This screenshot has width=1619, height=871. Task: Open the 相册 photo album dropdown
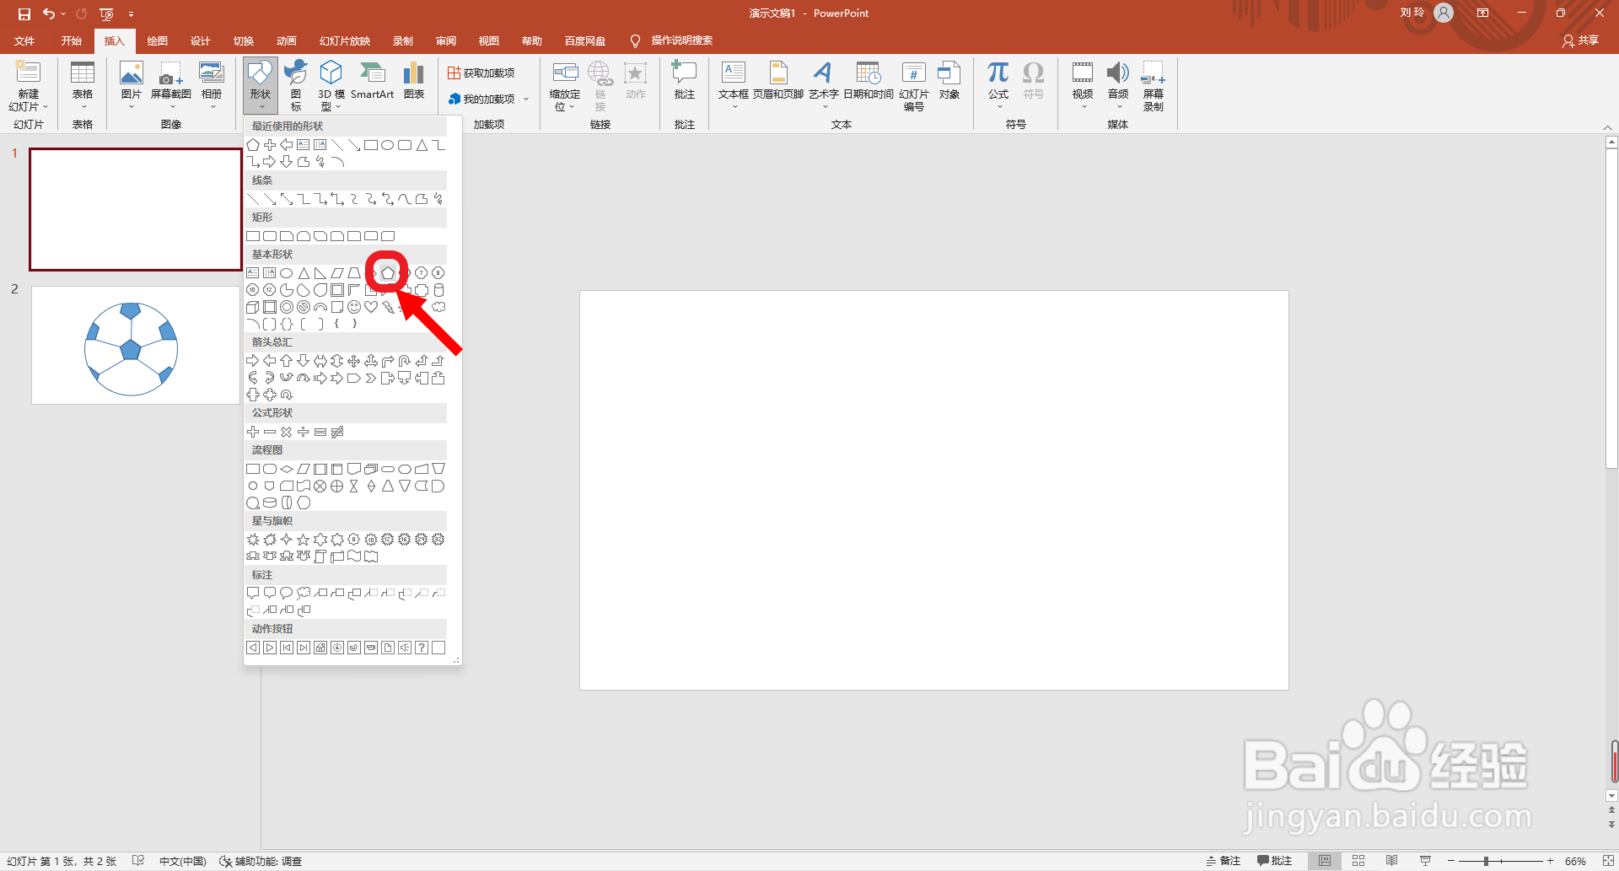(x=212, y=106)
